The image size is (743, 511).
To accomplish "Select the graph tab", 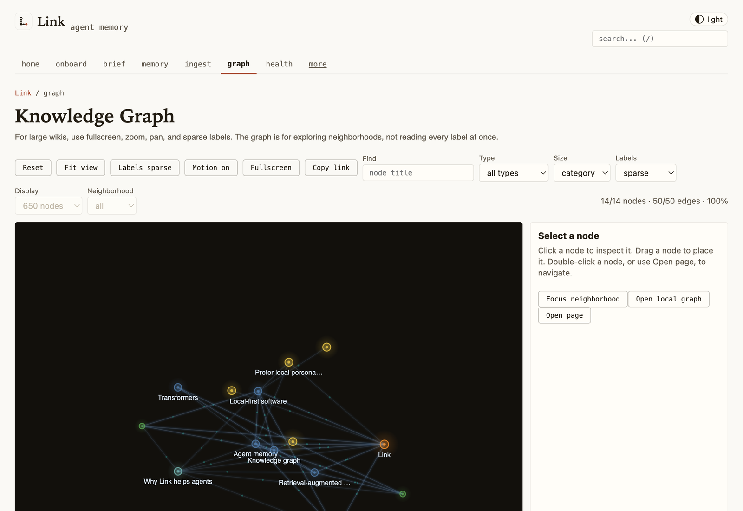I will click(x=239, y=64).
